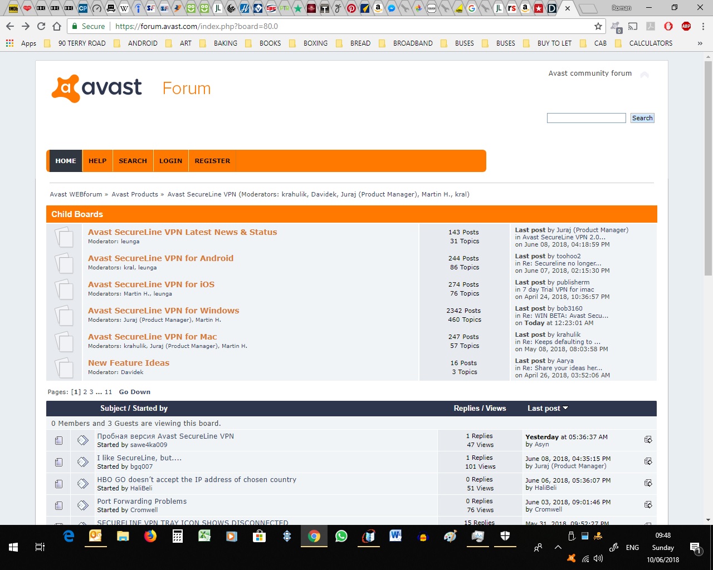Switch to the Google browser tab

[472, 8]
